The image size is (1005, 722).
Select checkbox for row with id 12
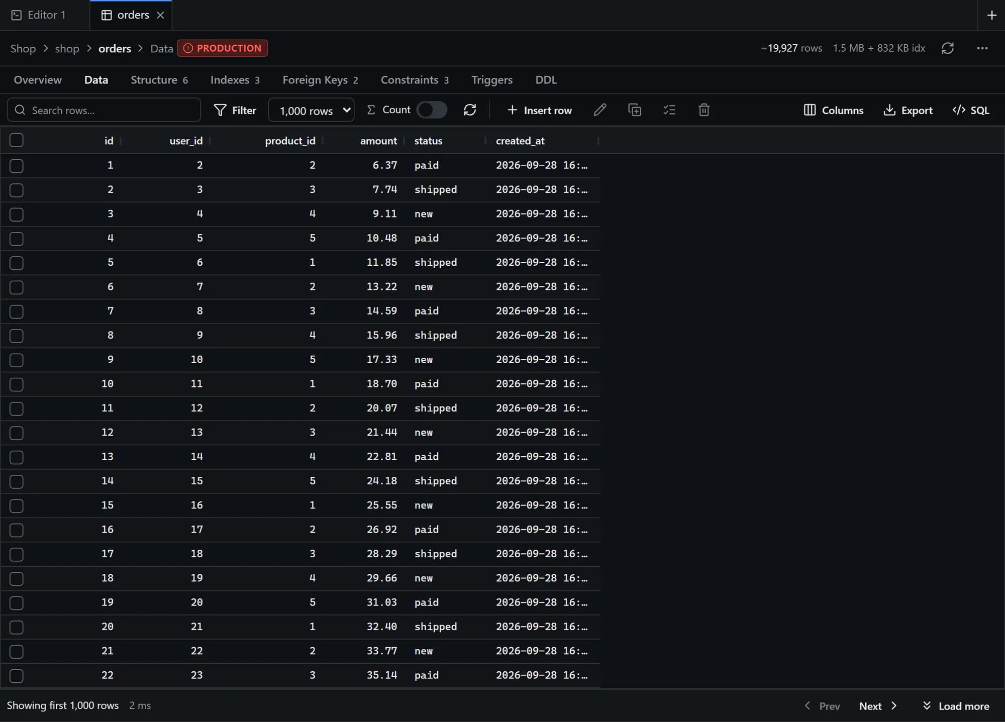(x=17, y=433)
